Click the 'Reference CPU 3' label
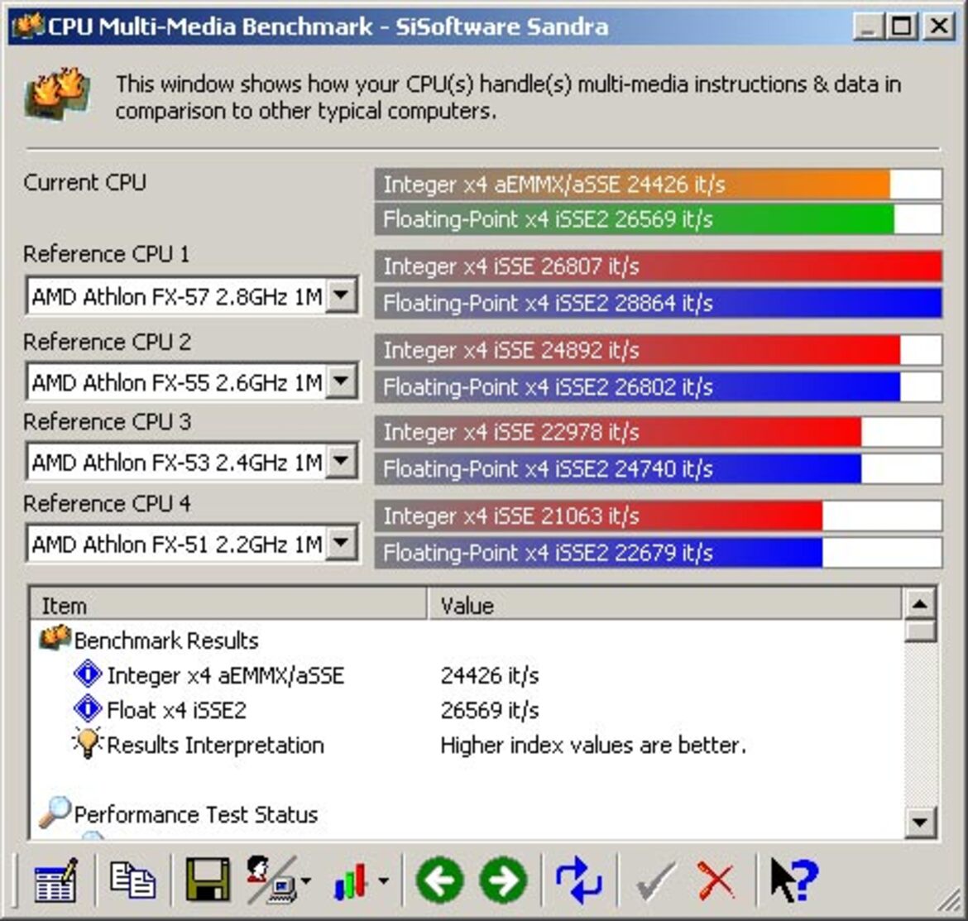The image size is (968, 921). [x=107, y=422]
